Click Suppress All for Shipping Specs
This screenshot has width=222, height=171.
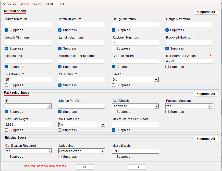pos(206,139)
